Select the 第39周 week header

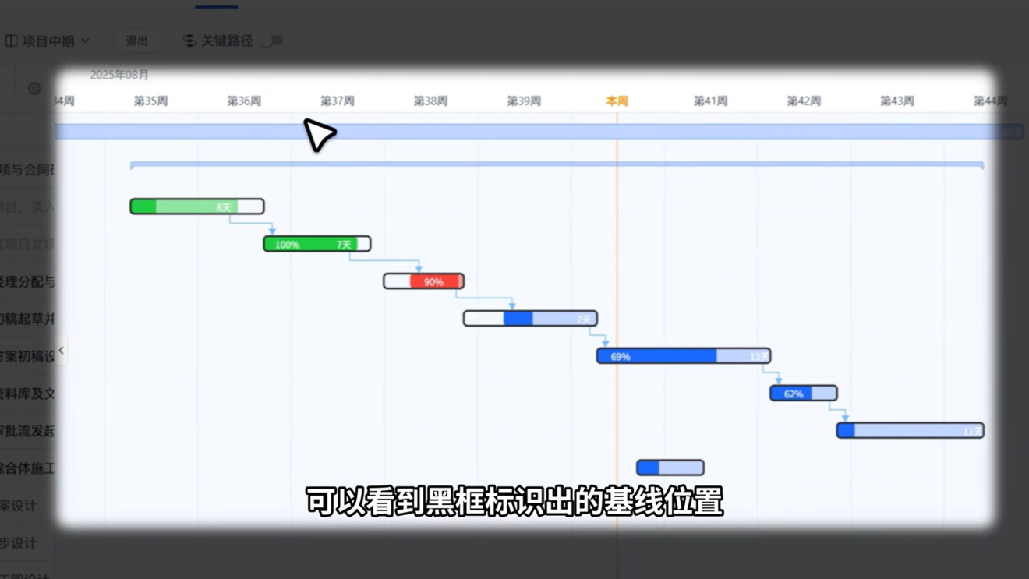pos(524,101)
